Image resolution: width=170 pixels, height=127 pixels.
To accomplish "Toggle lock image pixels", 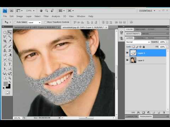I will [x=137, y=47].
